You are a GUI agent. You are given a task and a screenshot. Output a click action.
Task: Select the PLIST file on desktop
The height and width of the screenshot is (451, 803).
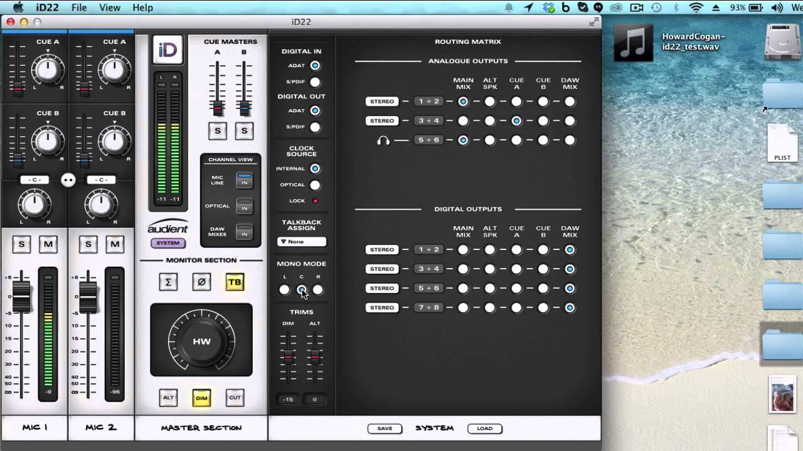pos(782,143)
